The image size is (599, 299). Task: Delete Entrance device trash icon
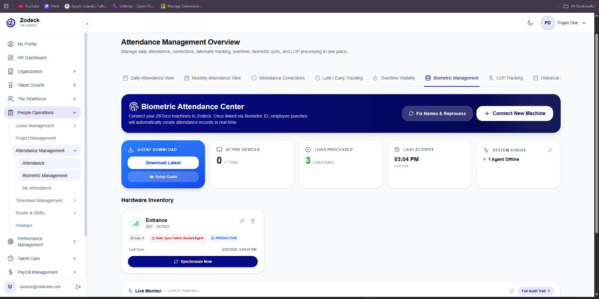tap(253, 221)
